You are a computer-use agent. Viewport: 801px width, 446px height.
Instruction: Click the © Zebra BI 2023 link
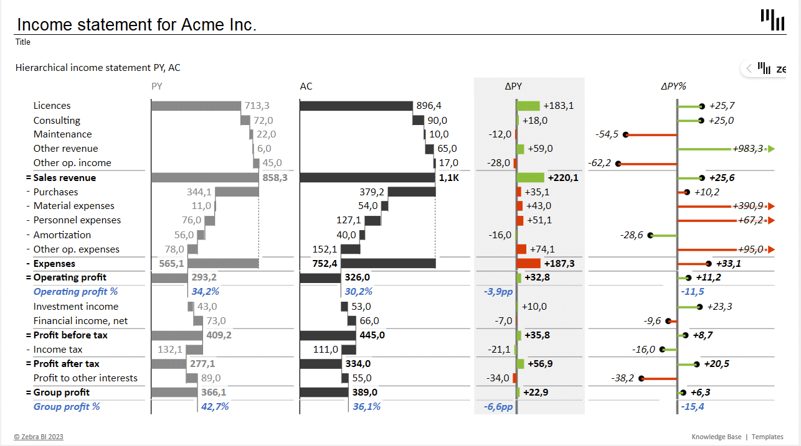point(39,437)
